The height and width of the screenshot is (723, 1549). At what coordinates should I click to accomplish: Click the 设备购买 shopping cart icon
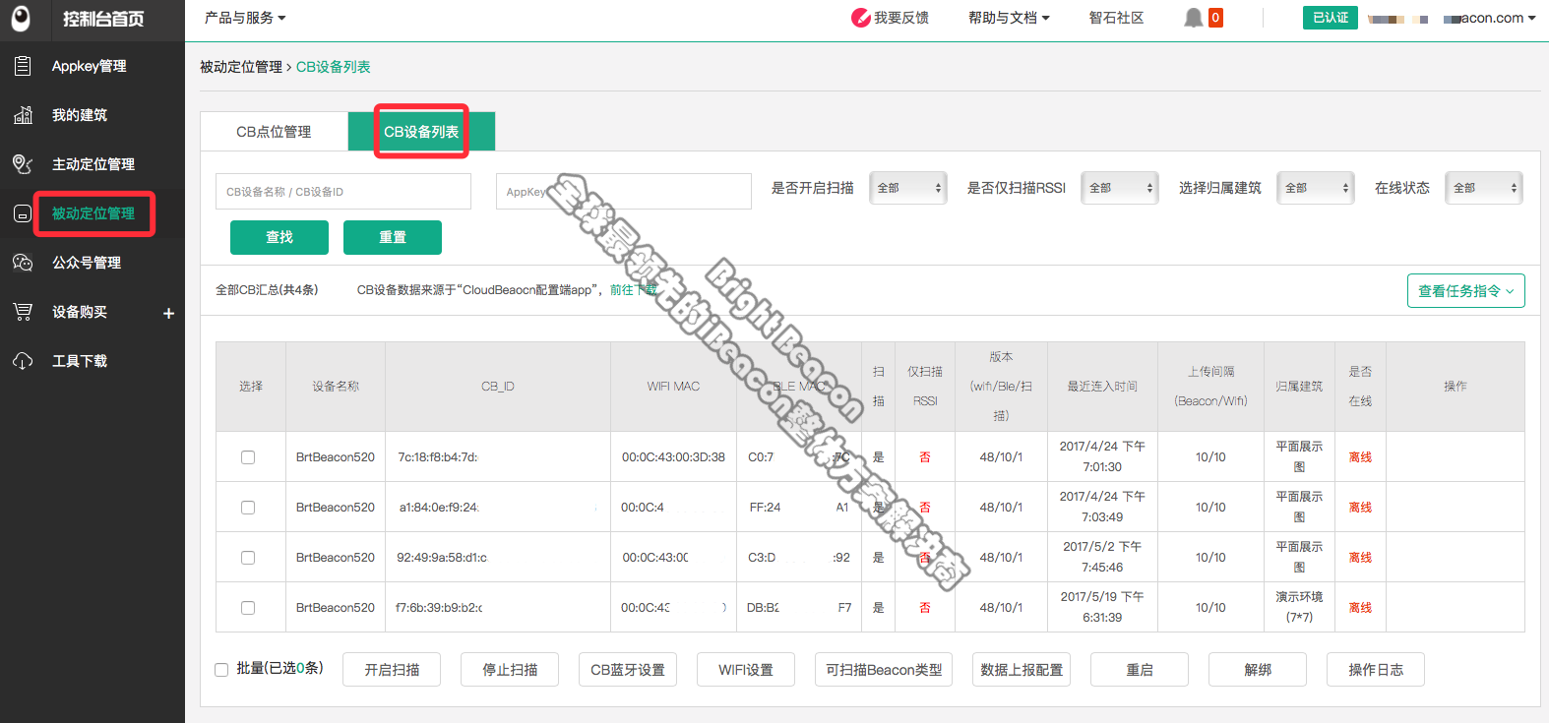[23, 312]
